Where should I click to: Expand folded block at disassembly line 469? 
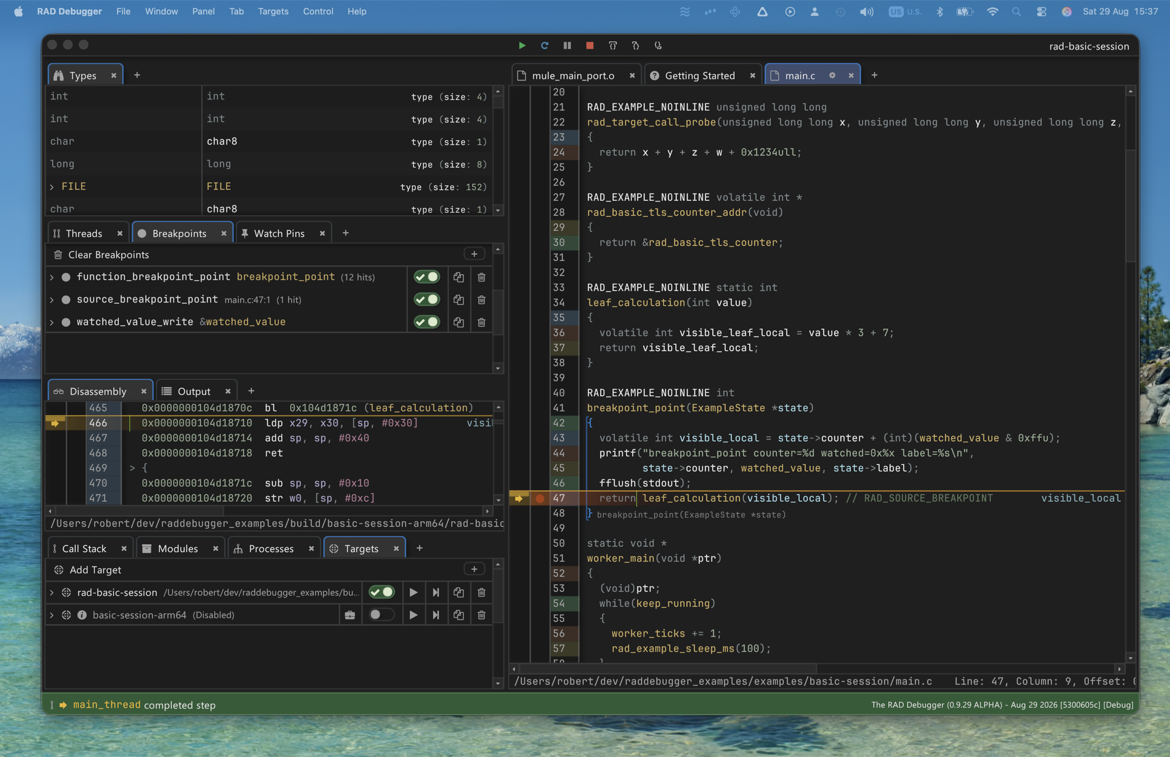coord(132,468)
